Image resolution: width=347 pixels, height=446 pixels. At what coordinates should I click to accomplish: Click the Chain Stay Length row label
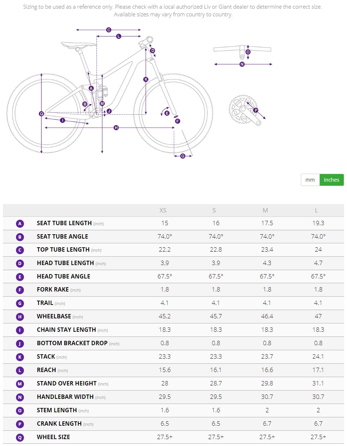(x=66, y=330)
